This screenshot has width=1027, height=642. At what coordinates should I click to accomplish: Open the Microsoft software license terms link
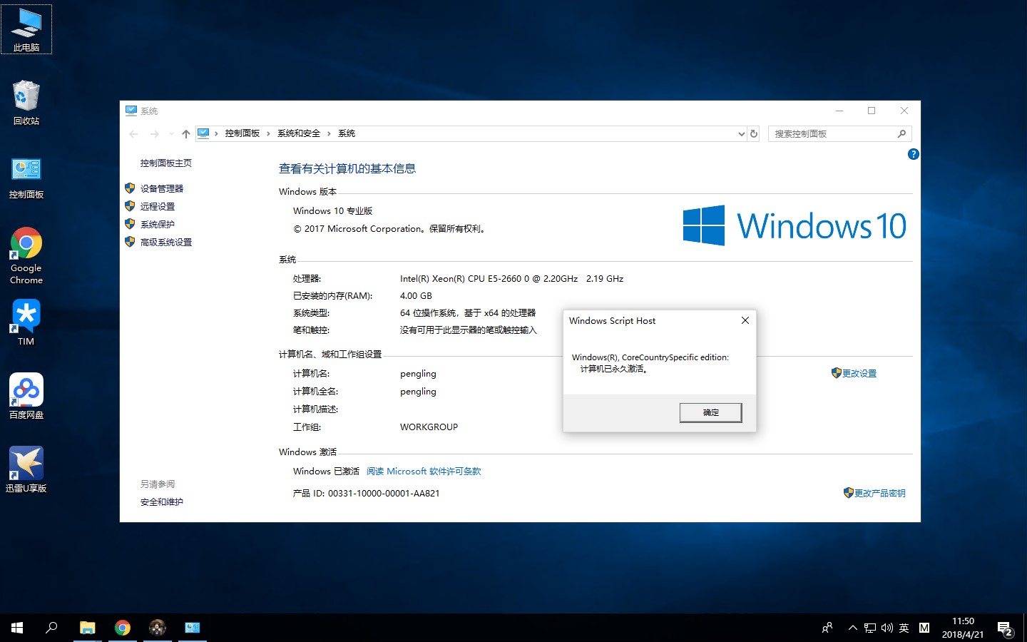[x=424, y=471]
